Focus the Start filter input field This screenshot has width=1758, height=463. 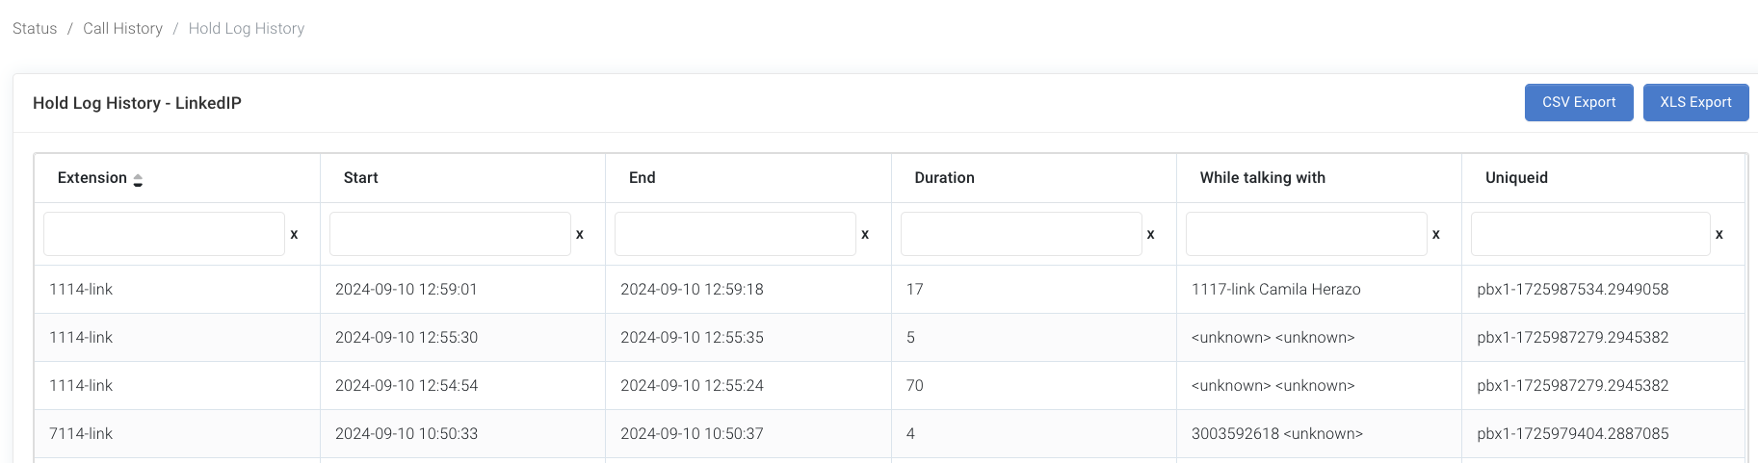click(x=450, y=234)
